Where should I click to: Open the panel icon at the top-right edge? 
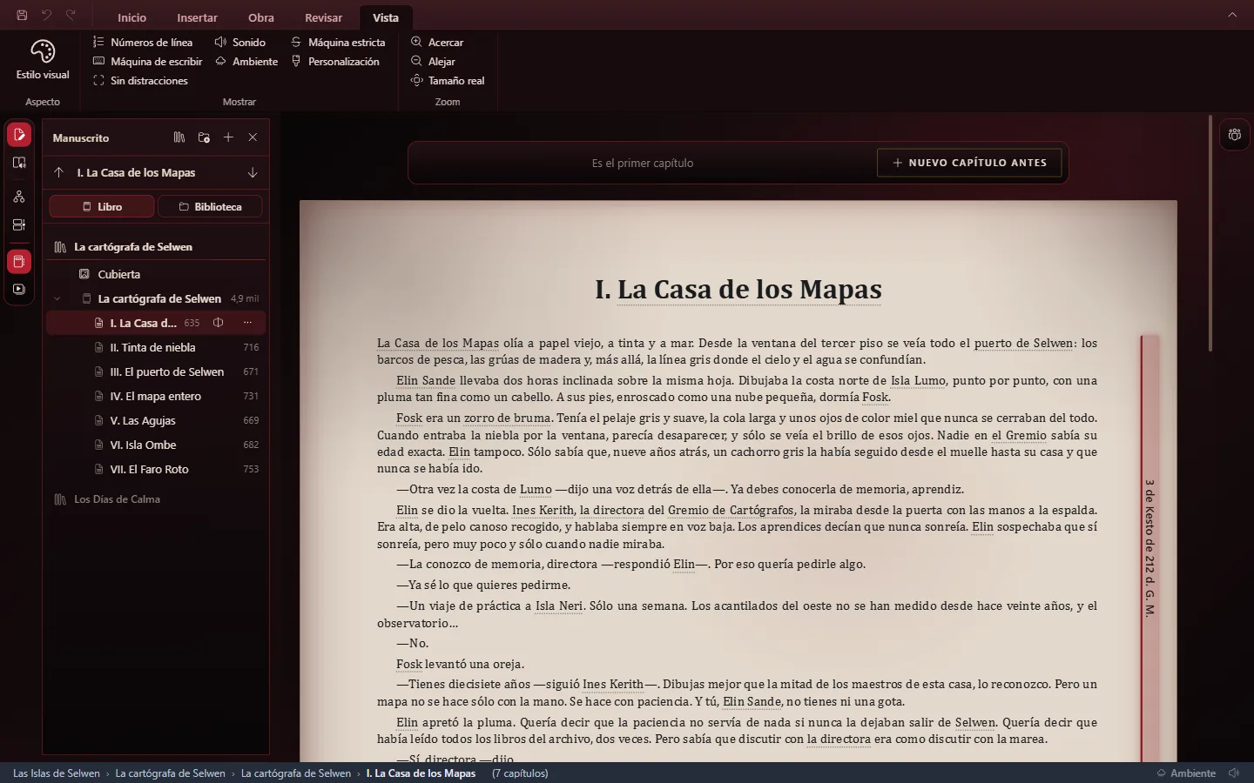point(1235,135)
